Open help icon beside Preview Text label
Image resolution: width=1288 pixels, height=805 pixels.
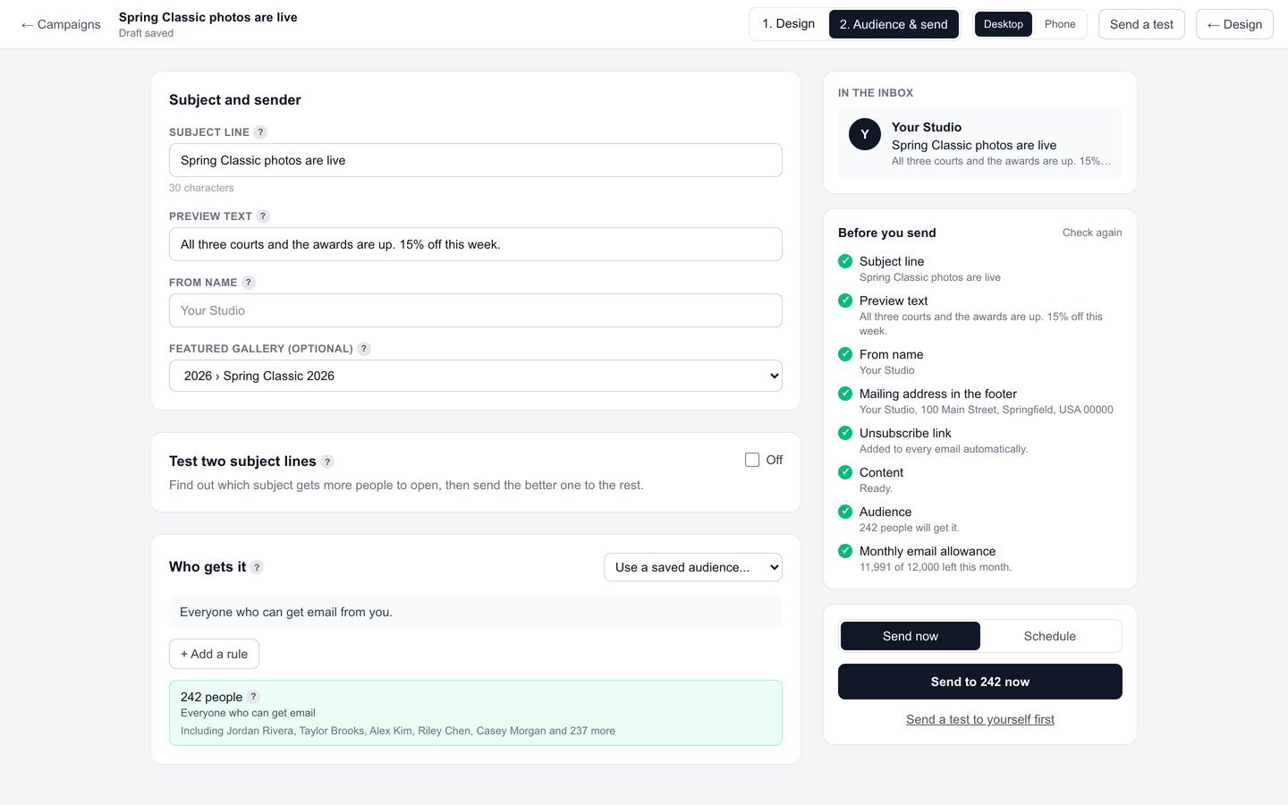263,216
